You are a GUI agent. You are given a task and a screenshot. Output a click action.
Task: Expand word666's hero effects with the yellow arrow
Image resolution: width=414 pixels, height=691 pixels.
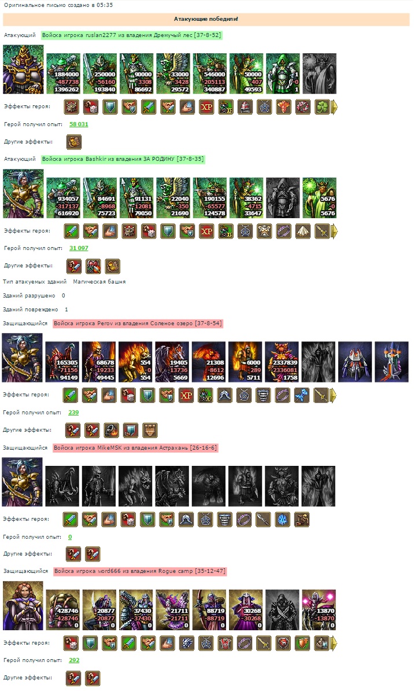point(334,644)
